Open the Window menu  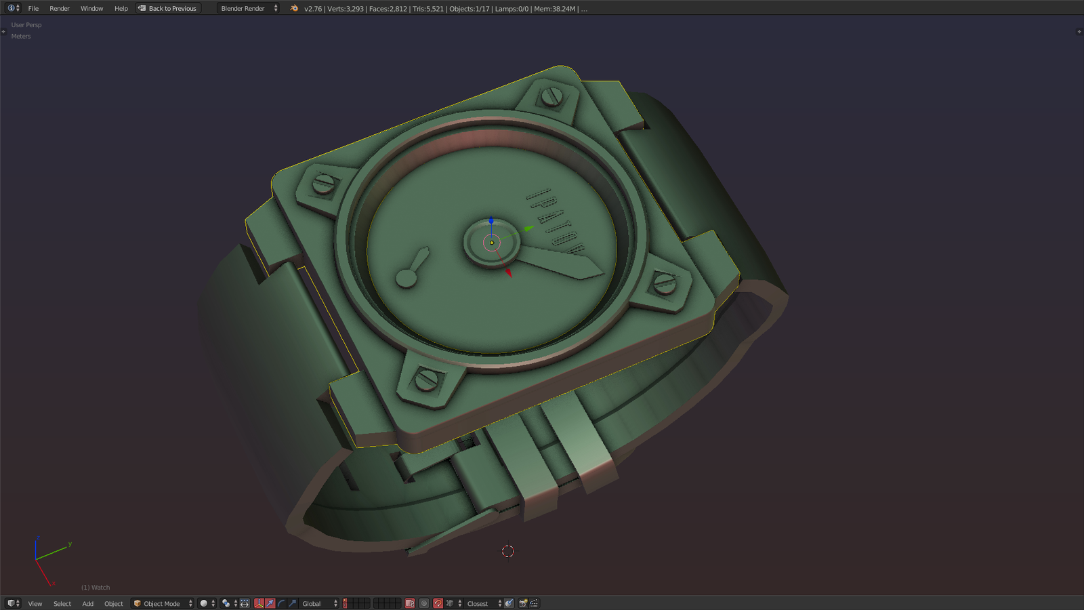91,8
